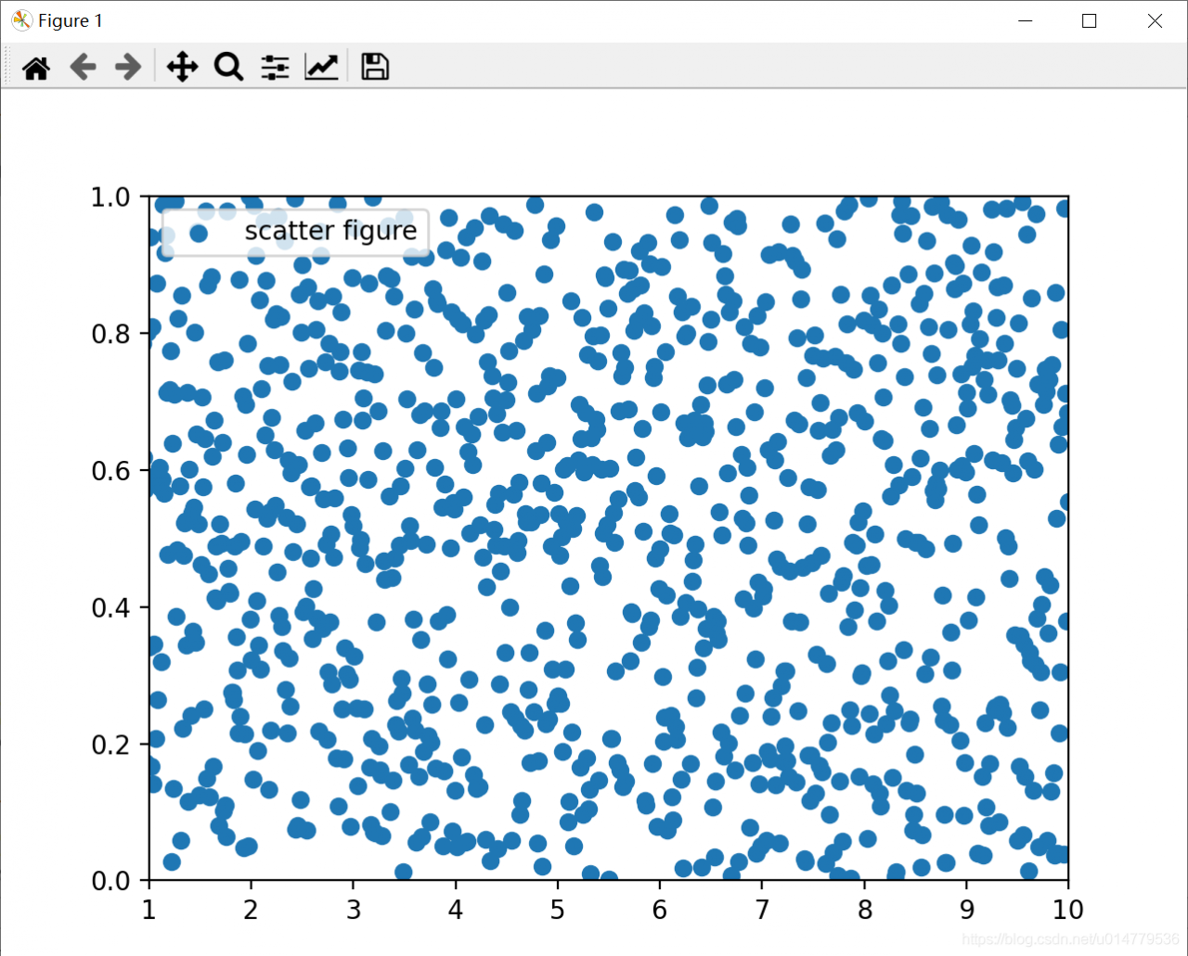Screen dimensions: 1188x956
Task: Select the zoom-to-rectangle magnifier tool
Action: pyautogui.click(x=228, y=66)
